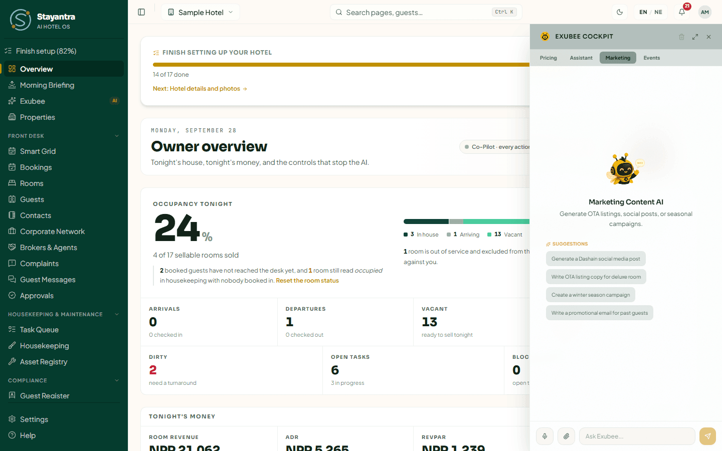The height and width of the screenshot is (451, 722).
Task: Click Reset the room status link
Action: click(307, 281)
